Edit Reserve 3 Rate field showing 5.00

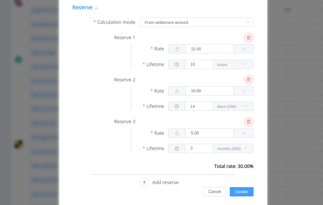coord(210,133)
